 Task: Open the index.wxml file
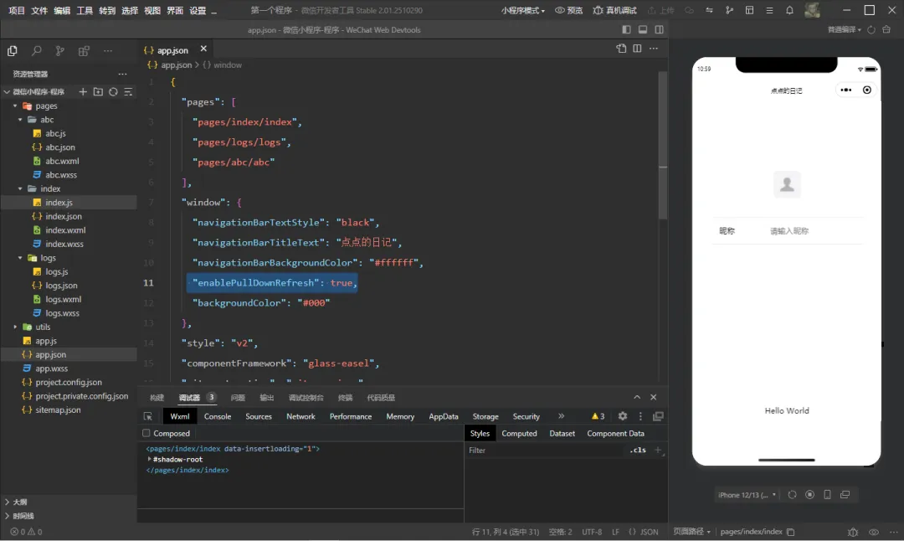65,230
